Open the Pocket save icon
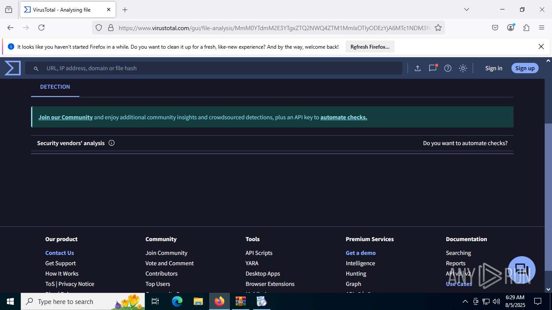Image resolution: width=552 pixels, height=310 pixels. pos(495,28)
